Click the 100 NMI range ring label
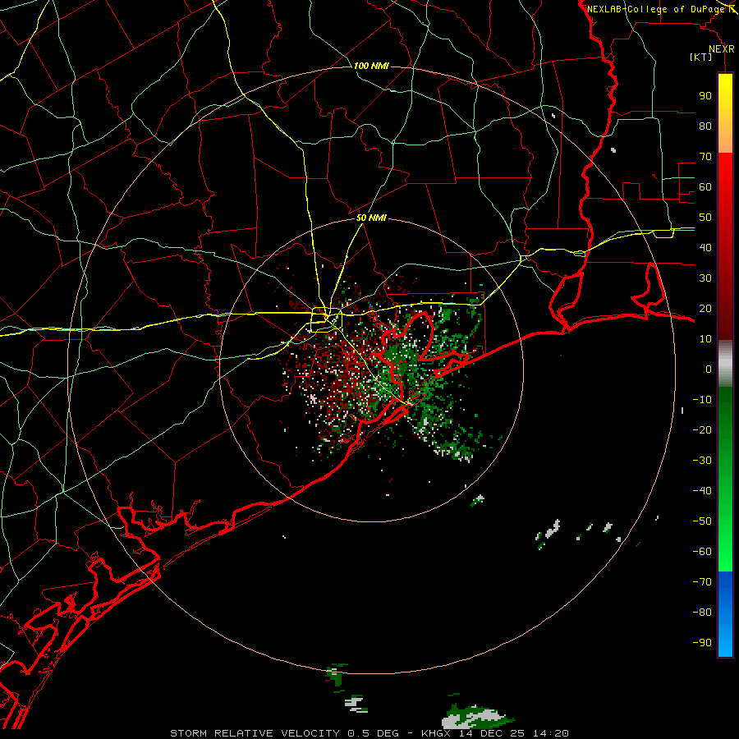This screenshot has width=739, height=739. [x=371, y=66]
